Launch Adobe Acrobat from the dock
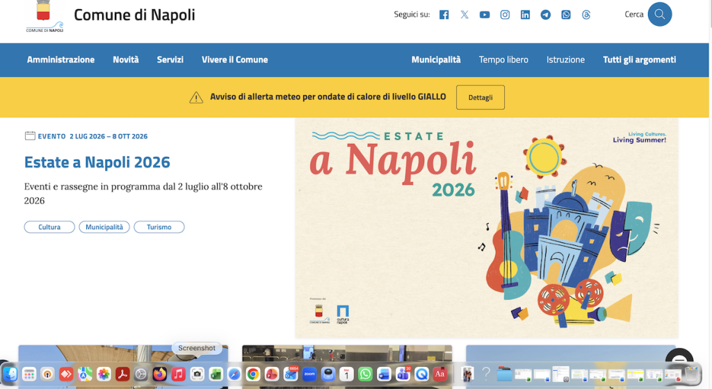This screenshot has height=389, width=712. click(x=122, y=374)
